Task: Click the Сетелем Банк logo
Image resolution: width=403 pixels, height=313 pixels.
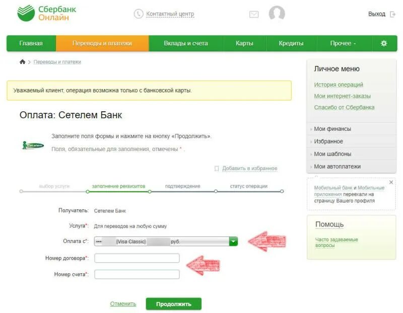Action: (x=33, y=145)
